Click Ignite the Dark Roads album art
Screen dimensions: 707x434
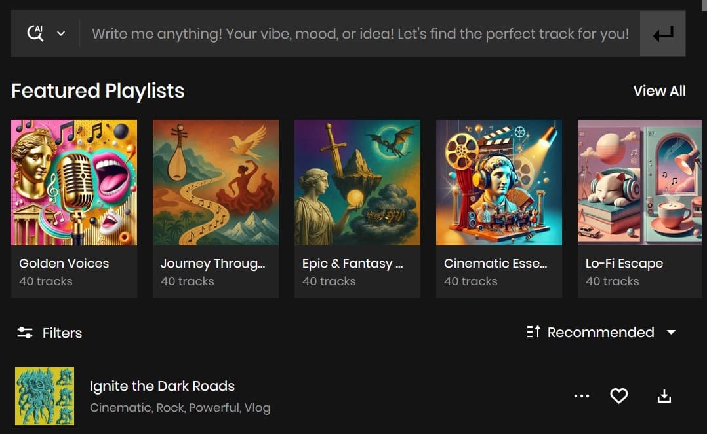point(45,396)
